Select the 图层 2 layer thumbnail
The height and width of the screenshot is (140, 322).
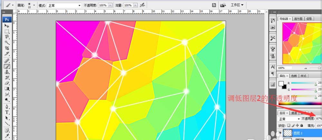287,132
